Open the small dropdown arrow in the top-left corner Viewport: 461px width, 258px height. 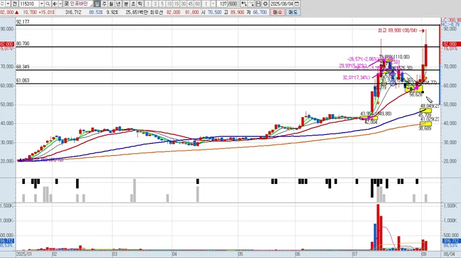point(8,4)
